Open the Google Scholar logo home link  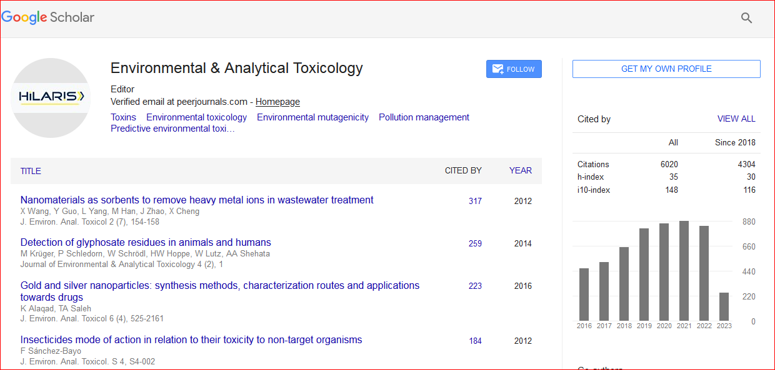coord(48,17)
